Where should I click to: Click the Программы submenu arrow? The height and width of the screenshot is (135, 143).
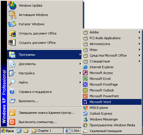point(80,55)
